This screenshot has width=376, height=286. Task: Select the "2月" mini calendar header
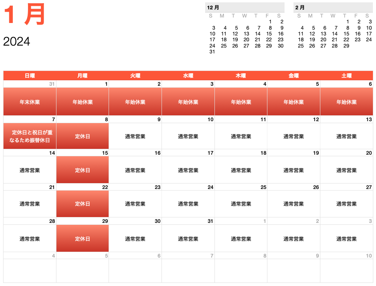point(300,7)
